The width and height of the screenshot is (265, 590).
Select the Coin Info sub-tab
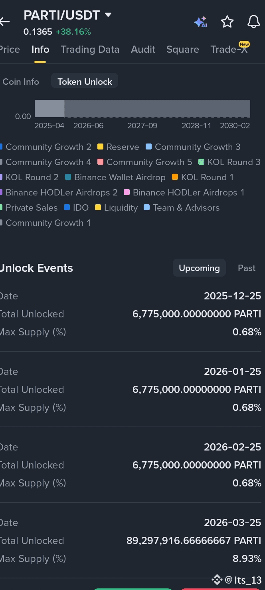point(20,82)
